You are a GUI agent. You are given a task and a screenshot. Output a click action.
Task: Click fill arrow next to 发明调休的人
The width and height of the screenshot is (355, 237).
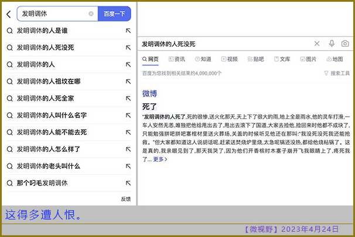[x=128, y=64]
